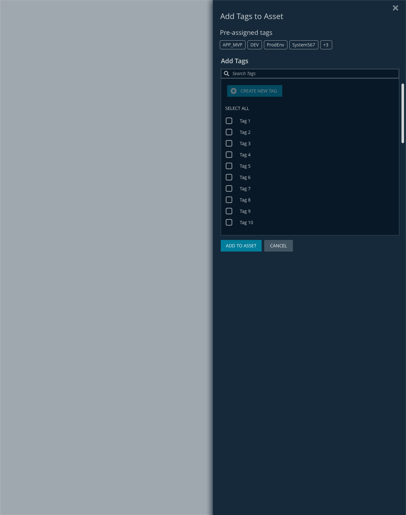
Task: Click the magnifying glass search icon
Action: [x=227, y=74]
